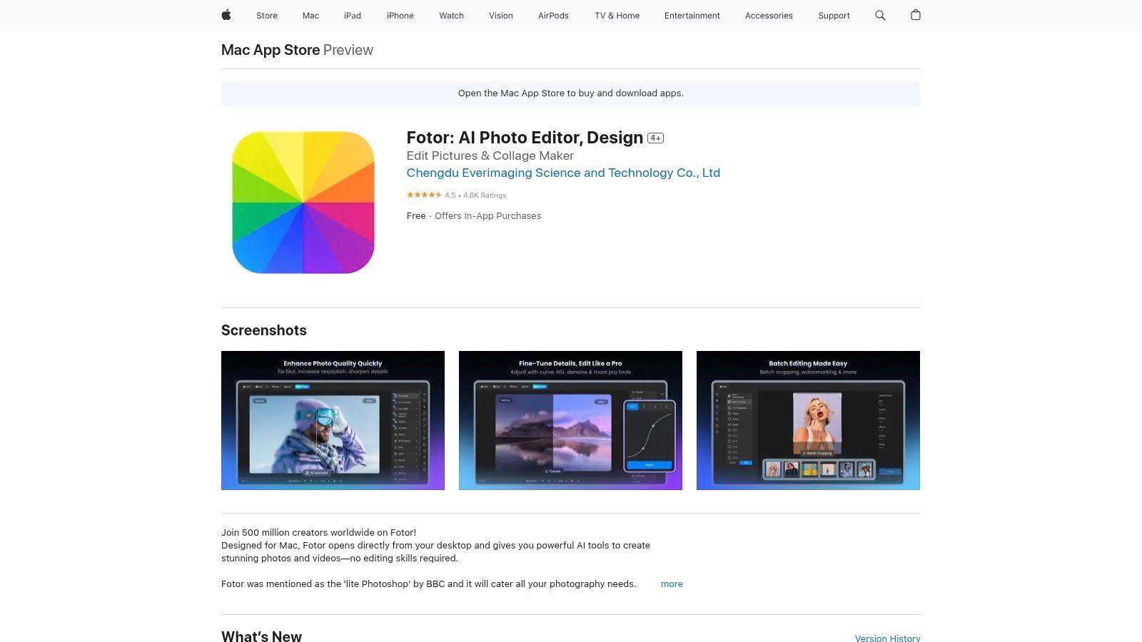Click the Apple logo icon
1142x642 pixels.
226,15
